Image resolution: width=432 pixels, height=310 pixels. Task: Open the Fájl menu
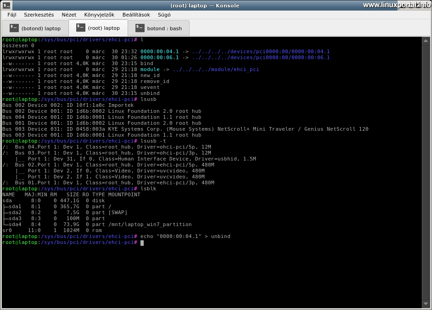(12, 15)
